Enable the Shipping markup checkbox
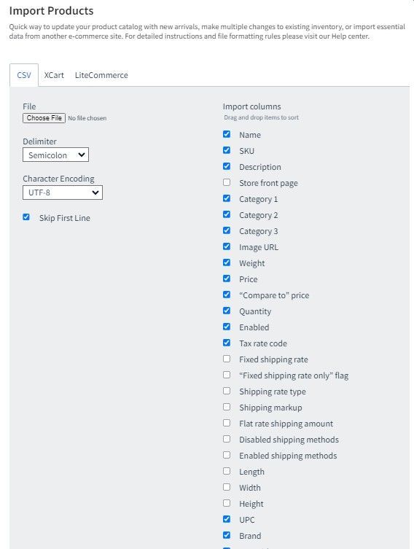 tap(227, 407)
